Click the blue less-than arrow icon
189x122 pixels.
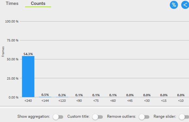[x=185, y=5]
